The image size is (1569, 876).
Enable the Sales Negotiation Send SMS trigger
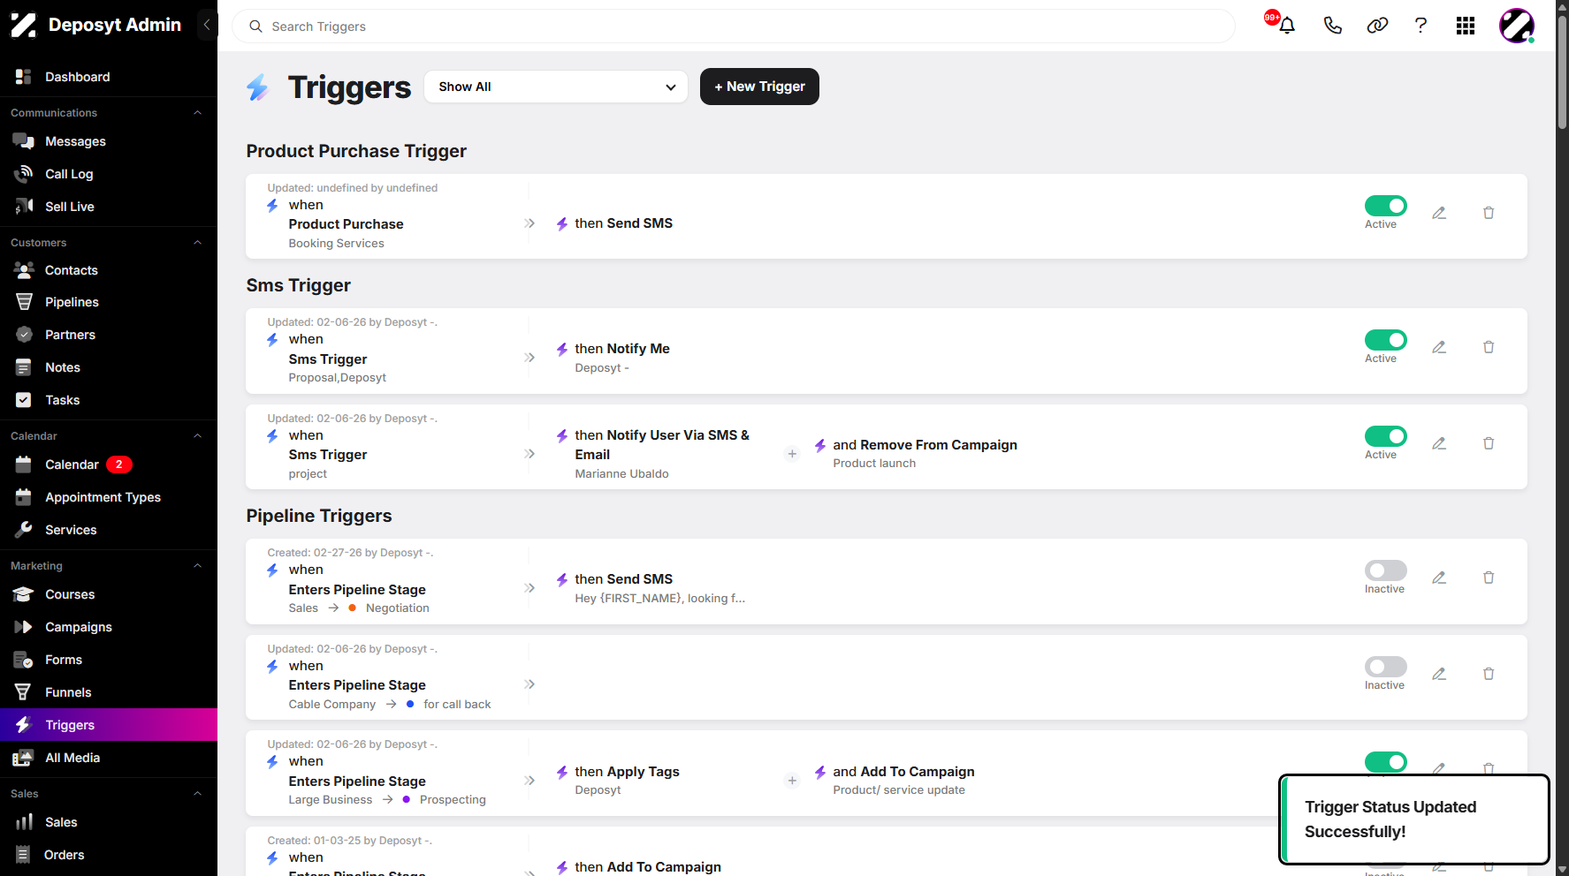(1385, 570)
